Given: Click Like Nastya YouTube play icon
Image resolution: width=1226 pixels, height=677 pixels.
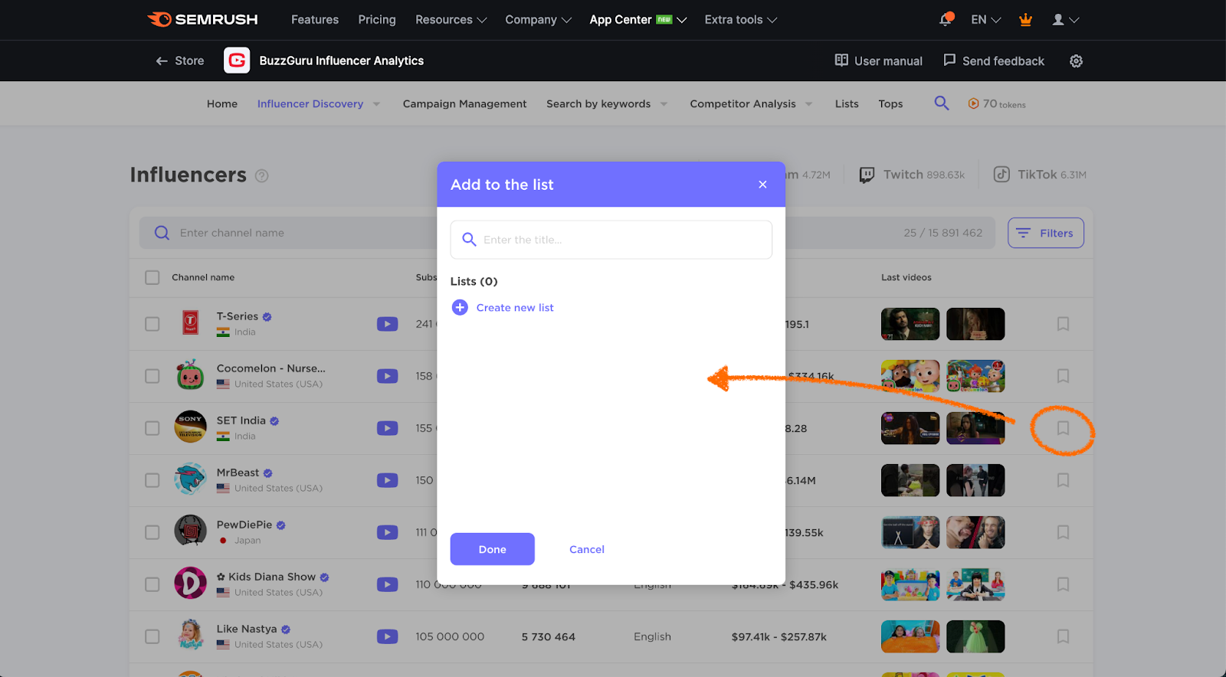Looking at the screenshot, I should (x=387, y=636).
